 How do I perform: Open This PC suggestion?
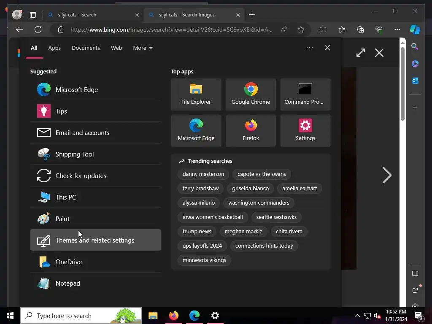coord(95,197)
